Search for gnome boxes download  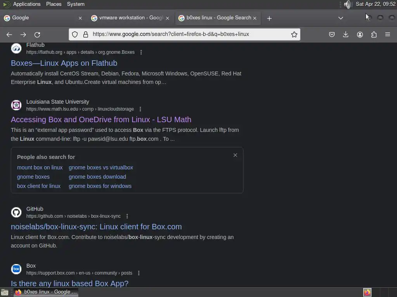(97, 177)
